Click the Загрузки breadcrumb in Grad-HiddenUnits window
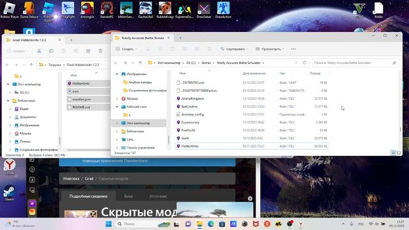The height and width of the screenshot is (230, 409). [x=55, y=65]
